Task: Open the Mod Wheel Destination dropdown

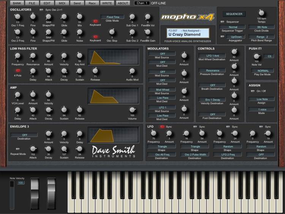Action: (x=212, y=55)
